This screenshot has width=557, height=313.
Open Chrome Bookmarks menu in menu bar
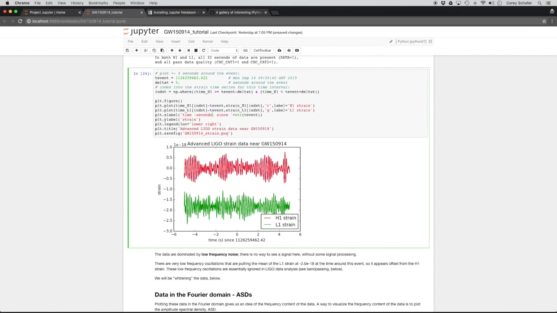pyautogui.click(x=98, y=3)
